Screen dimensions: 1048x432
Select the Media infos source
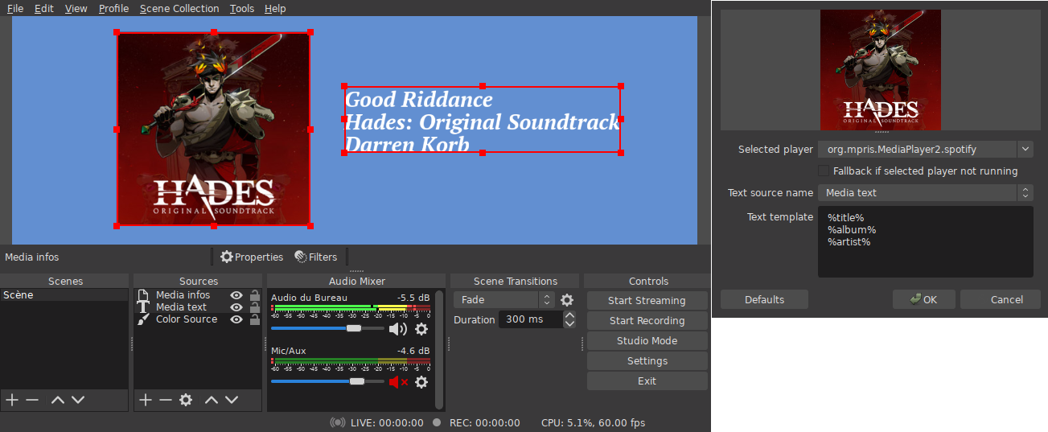(183, 295)
